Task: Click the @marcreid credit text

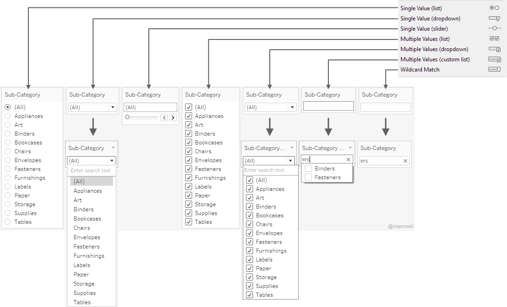Action: point(400,227)
